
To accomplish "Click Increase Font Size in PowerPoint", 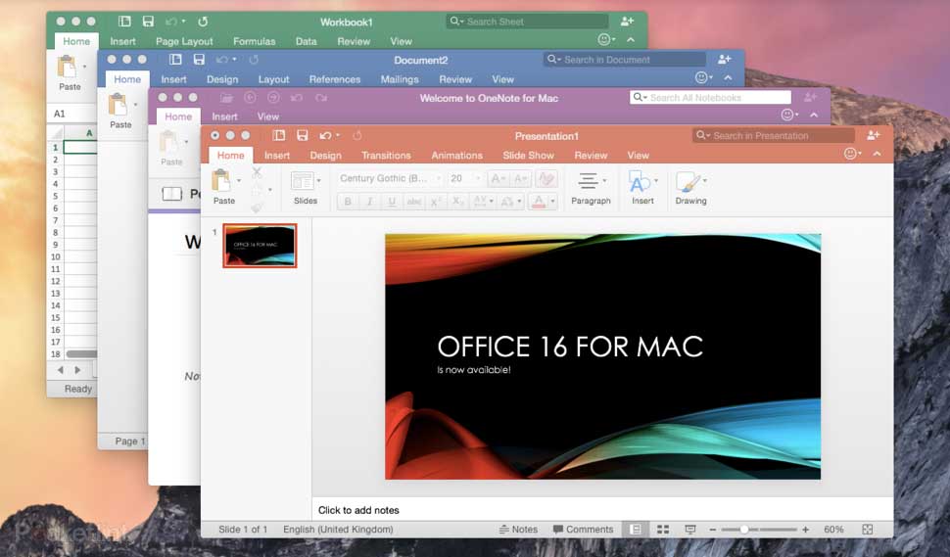I will (x=497, y=178).
